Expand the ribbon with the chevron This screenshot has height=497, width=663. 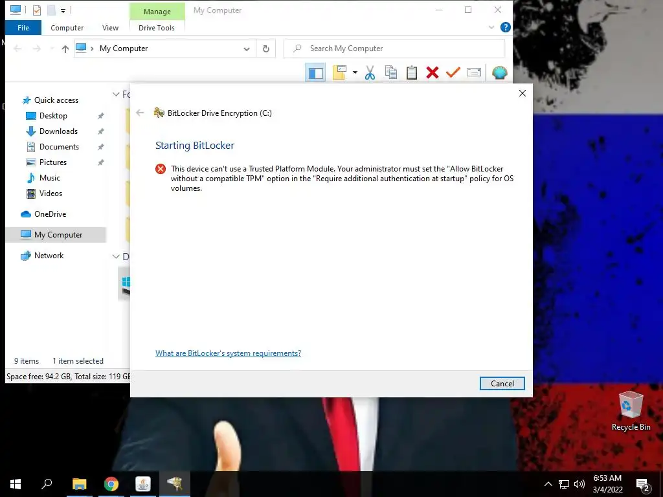(x=491, y=27)
